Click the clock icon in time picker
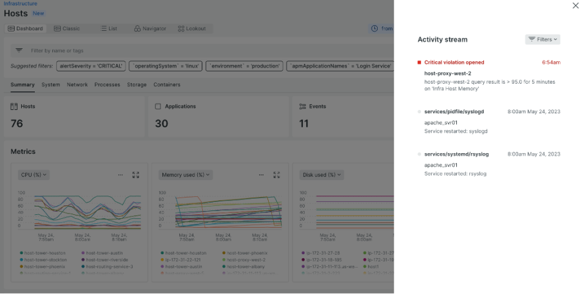Image resolution: width=580 pixels, height=294 pixels. click(x=375, y=28)
